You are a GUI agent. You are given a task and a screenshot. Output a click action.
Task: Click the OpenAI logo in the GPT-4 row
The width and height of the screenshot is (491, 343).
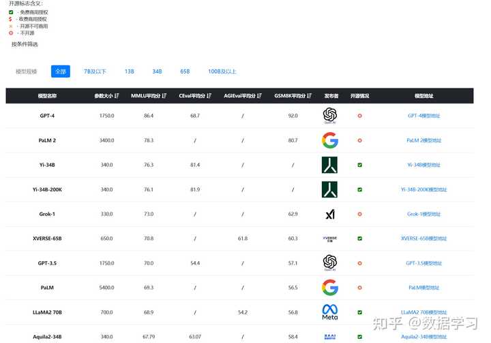330,116
